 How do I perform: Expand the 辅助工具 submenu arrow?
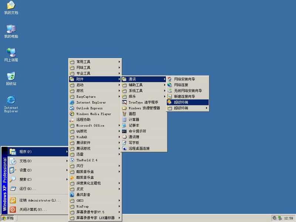coord(165,85)
